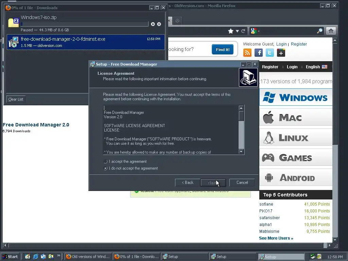Switch to 0% of 1 file - Downloads taskbar button
Image resolution: width=348 pixels, height=261 pixels.
[137, 257]
